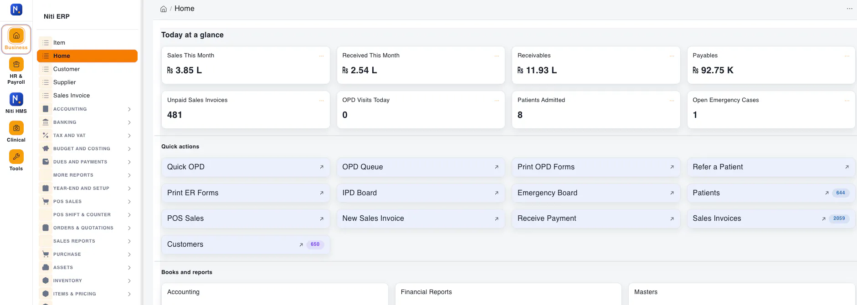The width and height of the screenshot is (857, 305).
Task: Open Print OPD Forms shortcut
Action: [596, 167]
